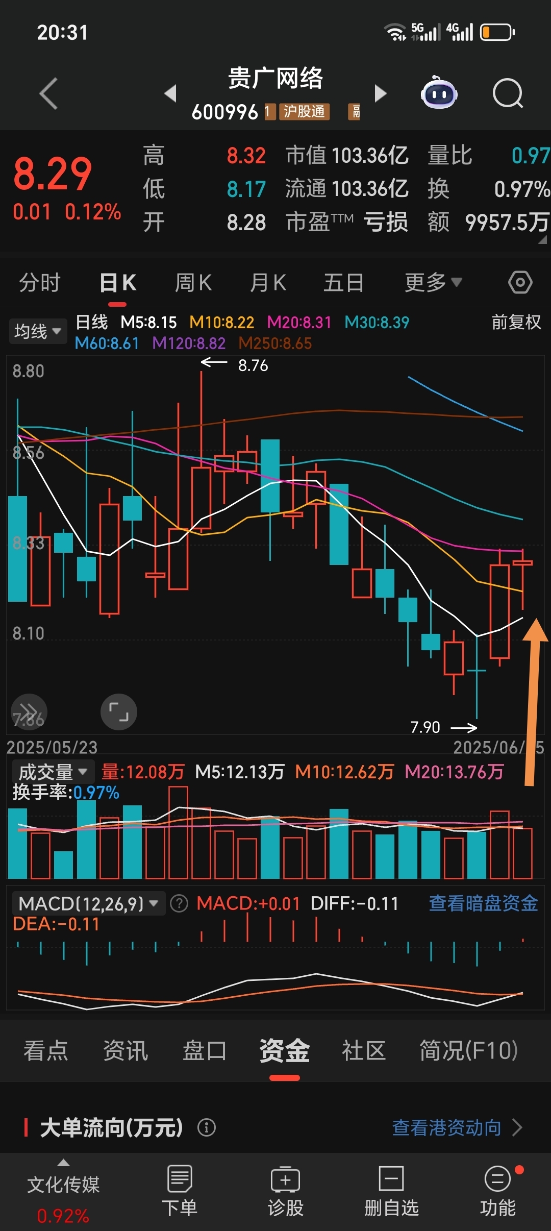The width and height of the screenshot is (551, 1231).
Task: Select the 五日 tab
Action: (343, 282)
